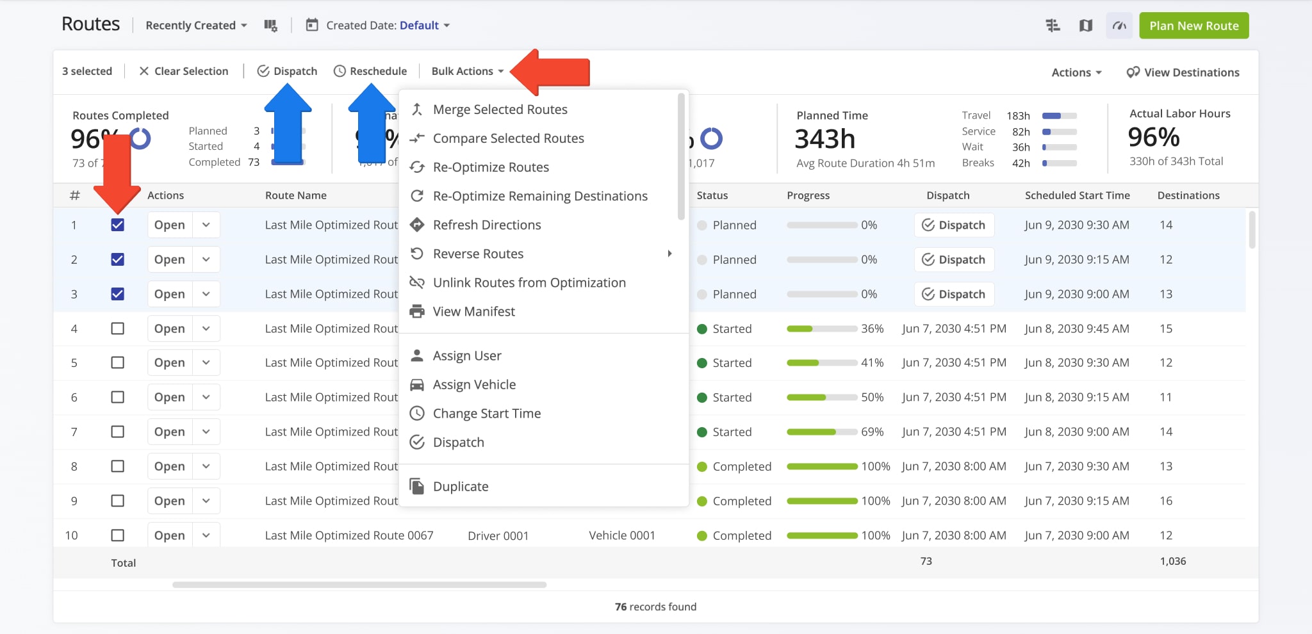Click the progress bar of route 7

(x=822, y=432)
